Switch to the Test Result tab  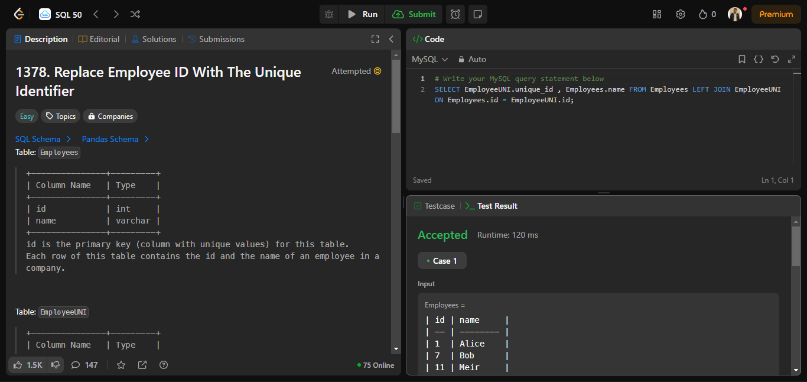[492, 206]
